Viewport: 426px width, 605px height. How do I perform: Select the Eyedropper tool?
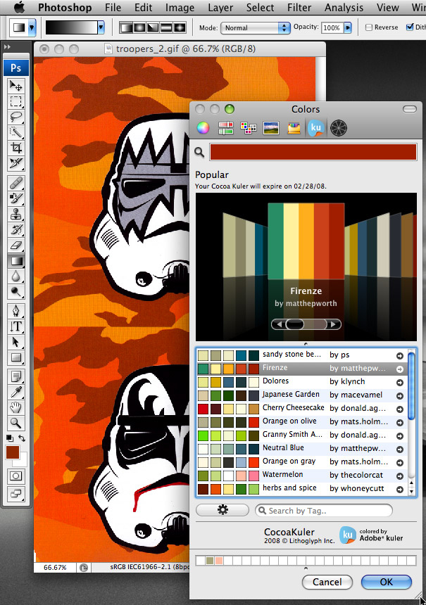(x=15, y=392)
